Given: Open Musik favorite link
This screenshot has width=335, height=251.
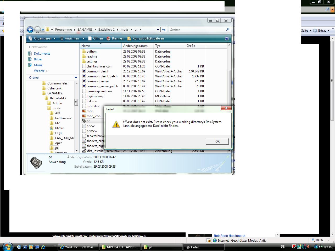Looking at the screenshot, I should [x=38, y=65].
